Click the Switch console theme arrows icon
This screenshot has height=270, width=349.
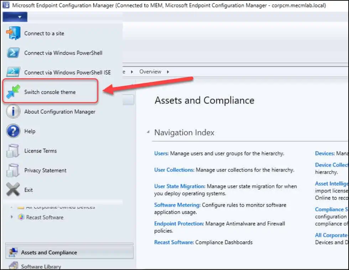(x=13, y=91)
